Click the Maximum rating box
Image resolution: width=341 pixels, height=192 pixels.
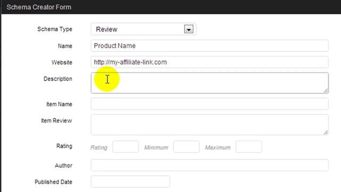pyautogui.click(x=249, y=147)
